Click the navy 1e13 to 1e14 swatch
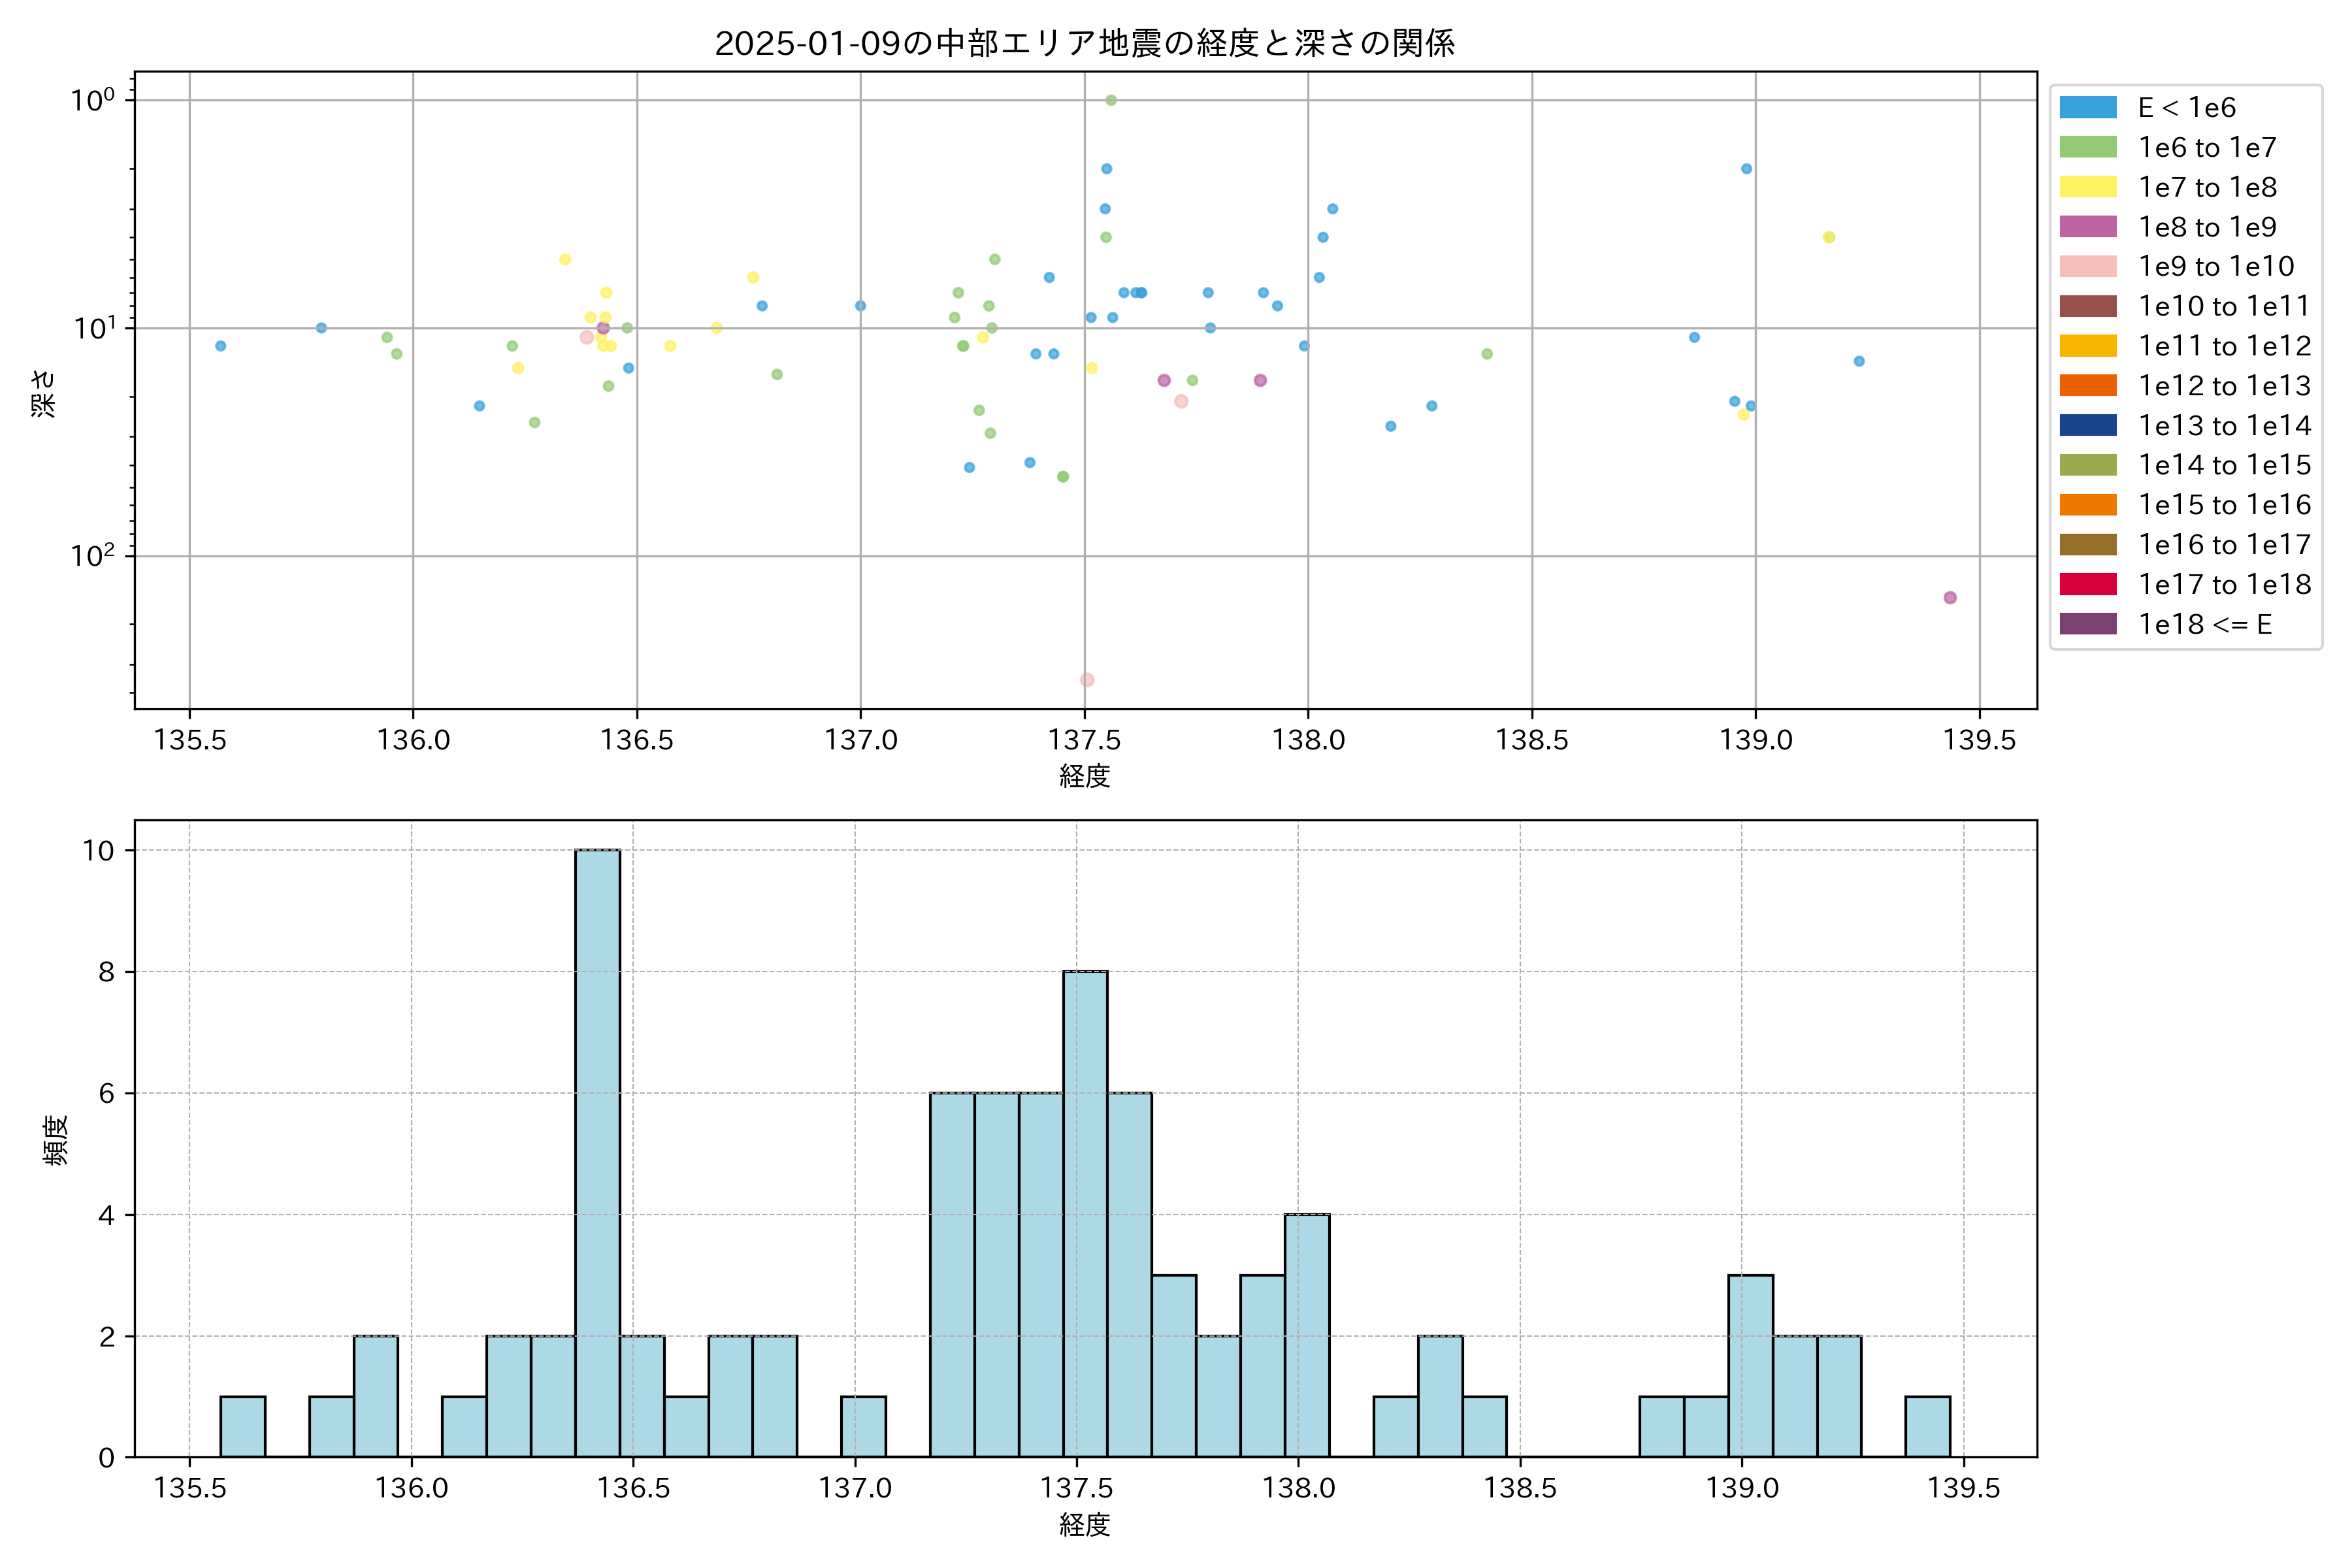The image size is (2352, 1568). click(2088, 425)
